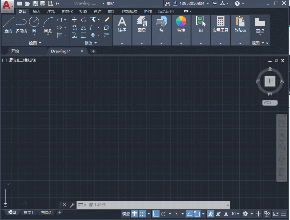This screenshot has height=220, width=290.
Task: Switch to the 插入 (Insert) ribbon tab
Action: click(36, 11)
